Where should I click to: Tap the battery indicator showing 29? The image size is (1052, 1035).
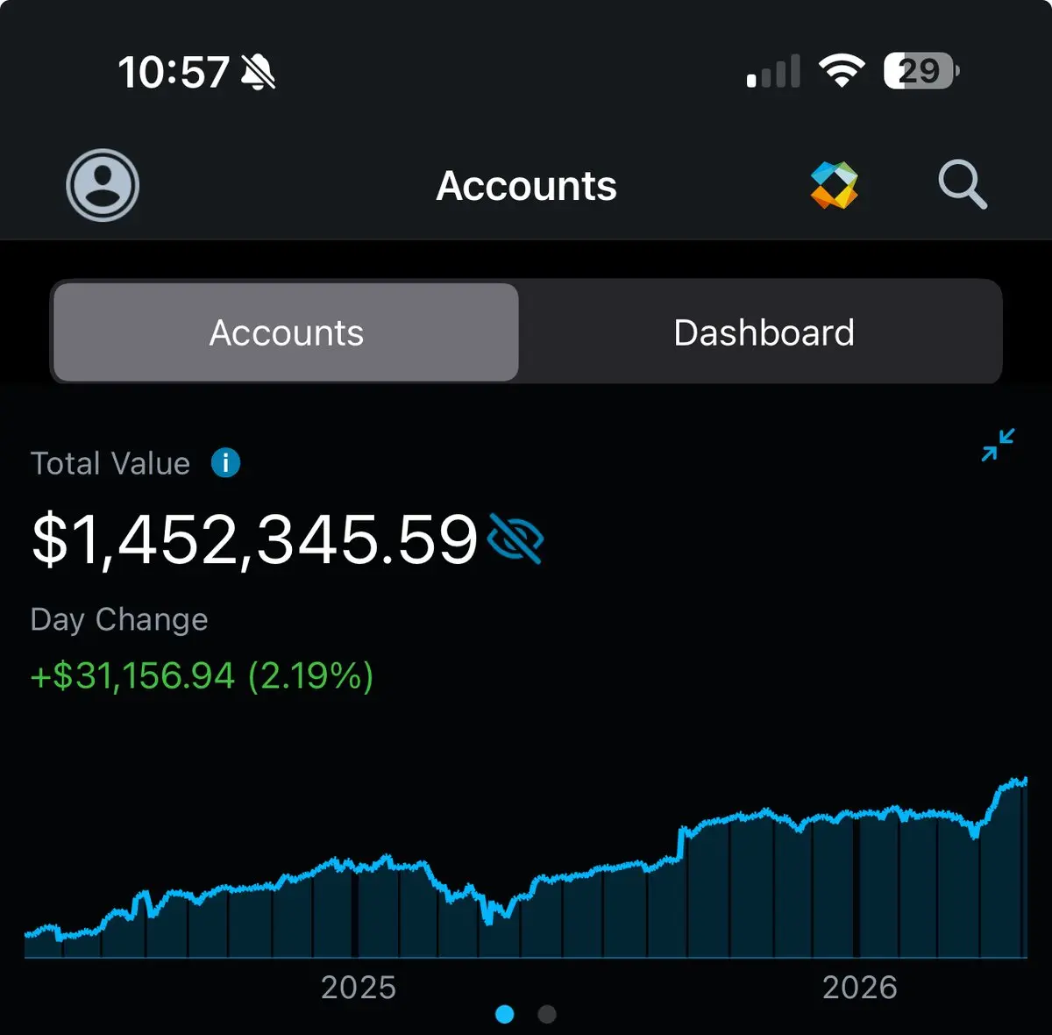tap(921, 70)
